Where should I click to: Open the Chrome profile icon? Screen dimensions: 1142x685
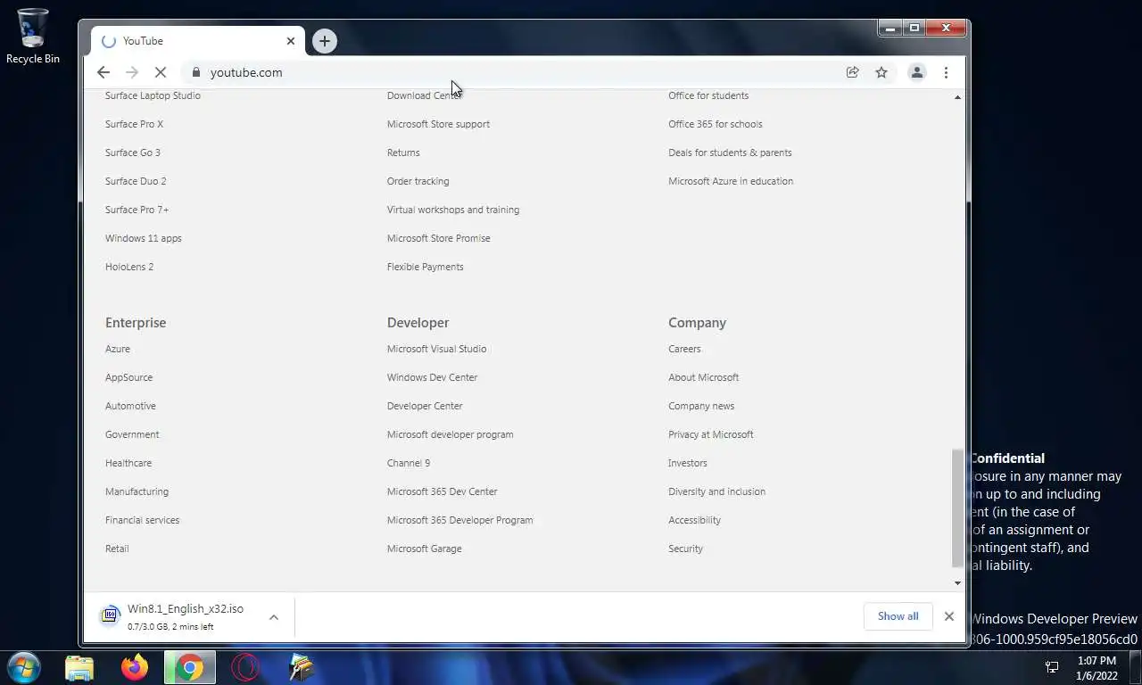point(916,72)
